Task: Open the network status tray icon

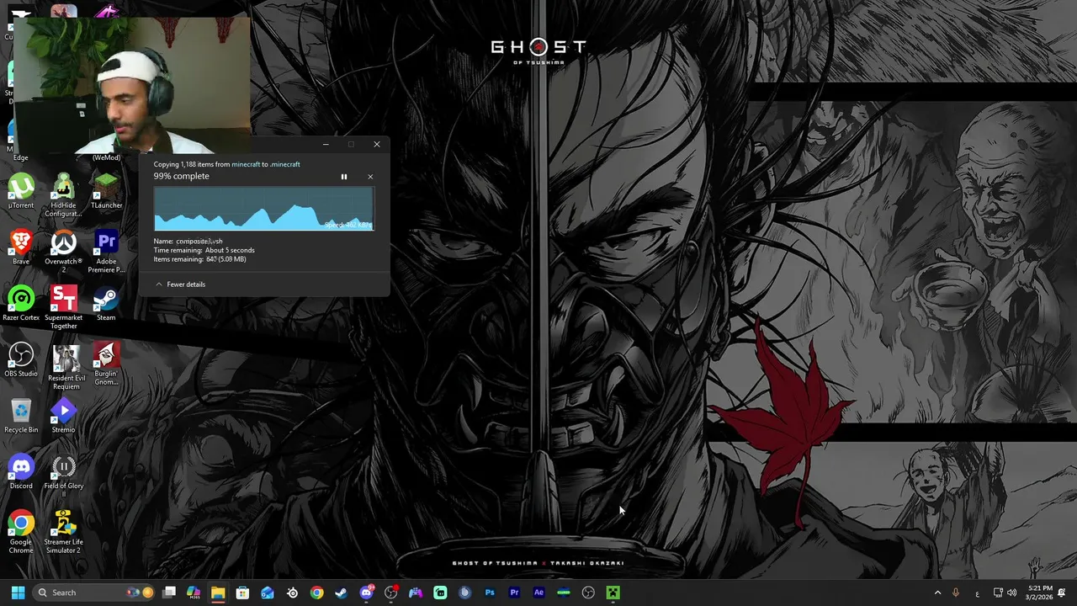Action: click(998, 593)
